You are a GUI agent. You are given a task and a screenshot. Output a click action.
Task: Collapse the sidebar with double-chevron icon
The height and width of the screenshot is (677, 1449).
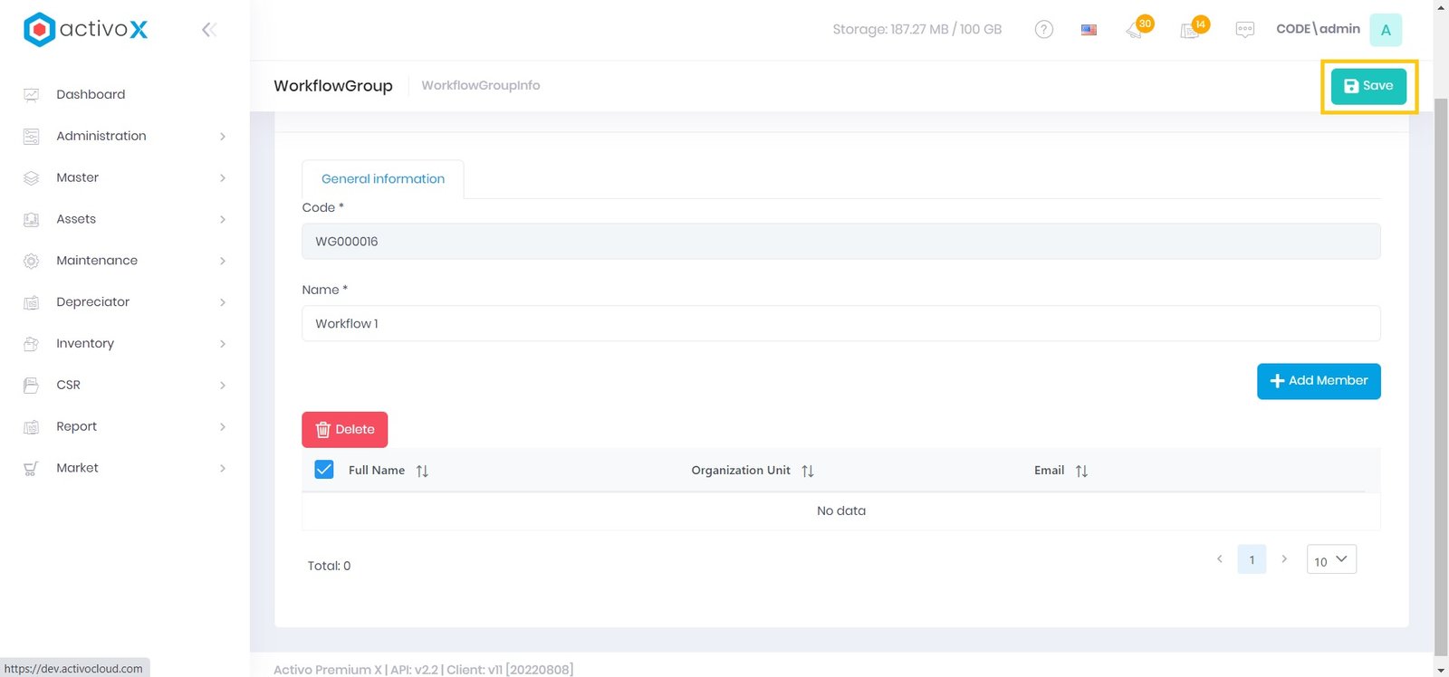point(209,30)
